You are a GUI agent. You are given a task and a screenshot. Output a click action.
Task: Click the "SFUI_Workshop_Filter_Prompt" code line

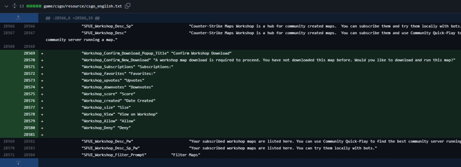pyautogui.click(x=140, y=155)
